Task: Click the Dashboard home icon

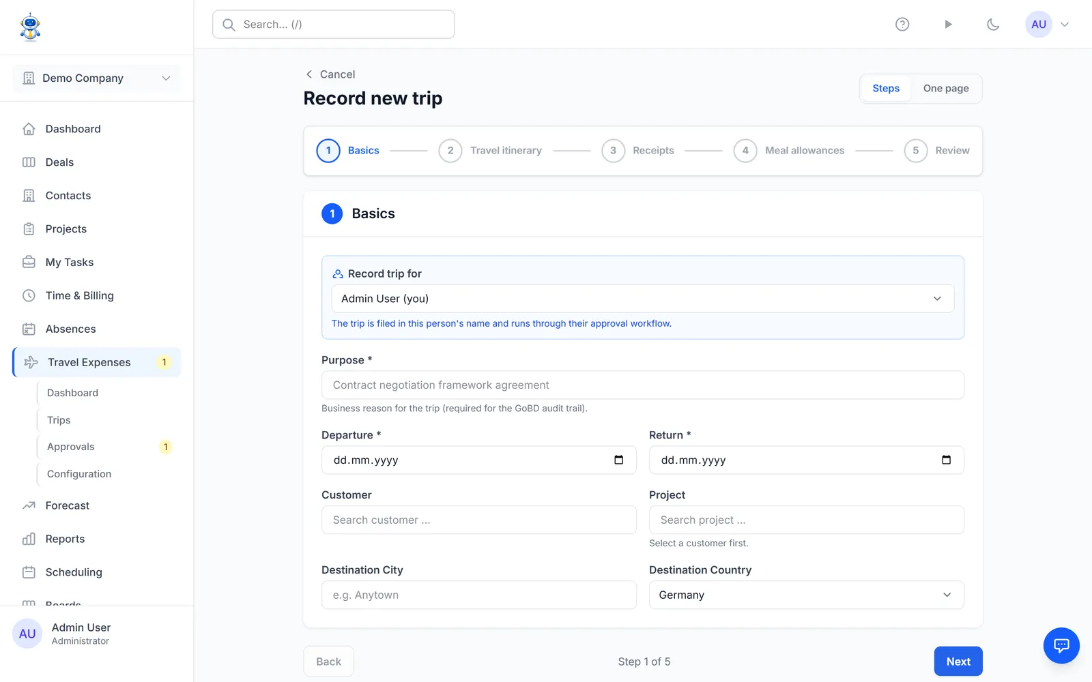Action: pos(29,129)
